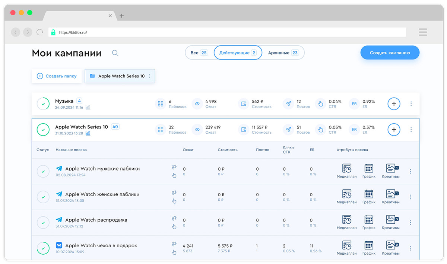Click the Пабликов grid icon in the Музыка row

click(161, 104)
